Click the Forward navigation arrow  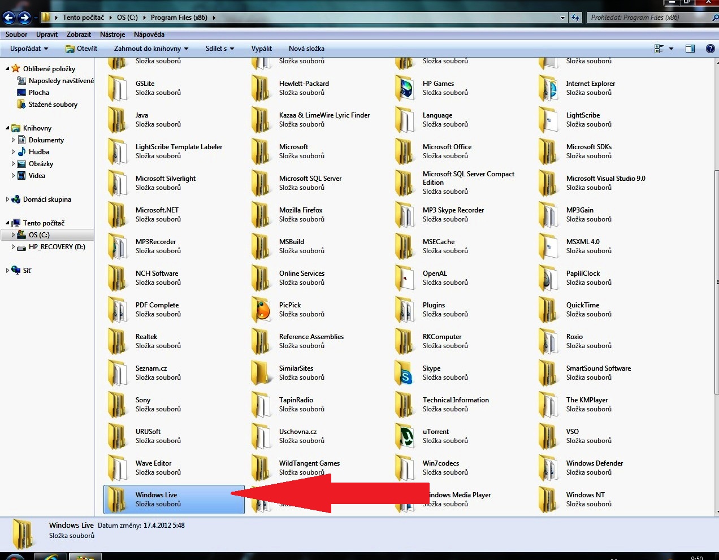coord(24,18)
